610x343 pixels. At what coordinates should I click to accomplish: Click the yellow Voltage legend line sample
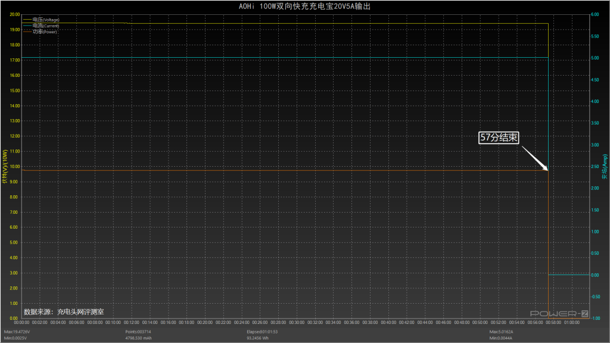pos(27,20)
